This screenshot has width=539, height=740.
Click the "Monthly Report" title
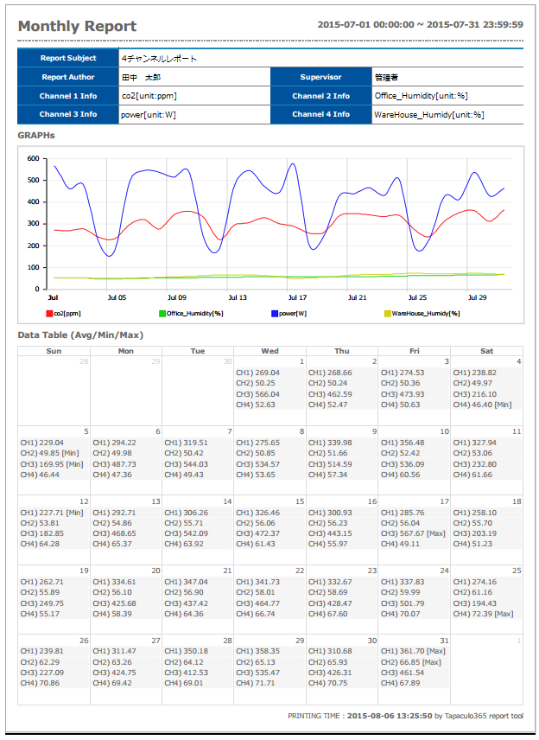[78, 26]
